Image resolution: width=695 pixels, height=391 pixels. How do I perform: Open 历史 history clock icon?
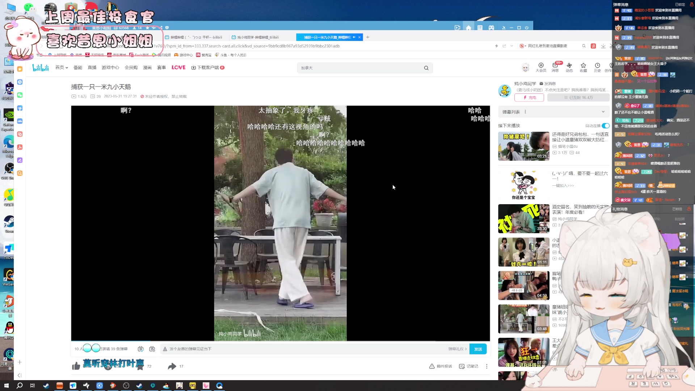coord(597,66)
